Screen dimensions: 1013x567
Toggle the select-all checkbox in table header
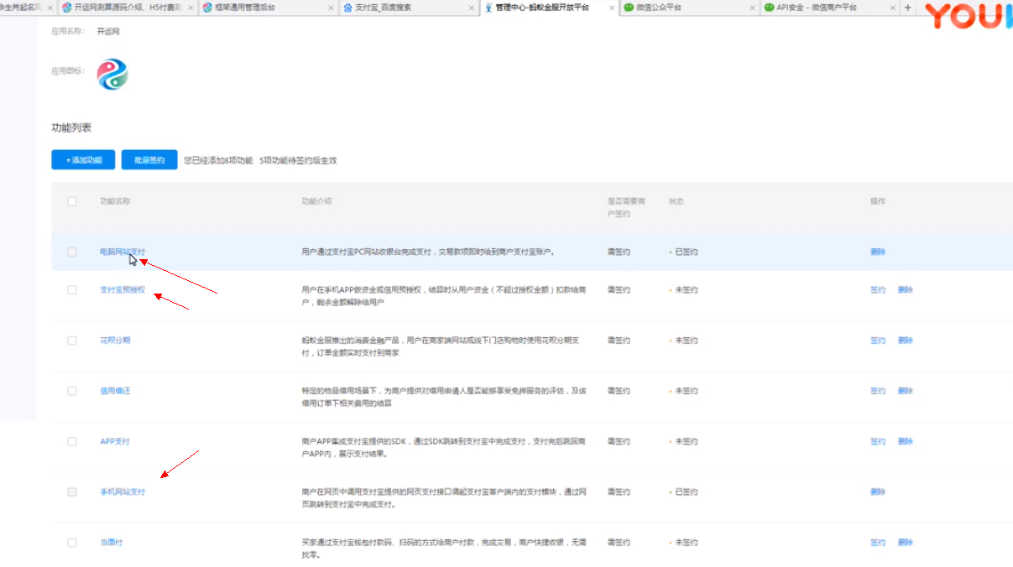72,201
